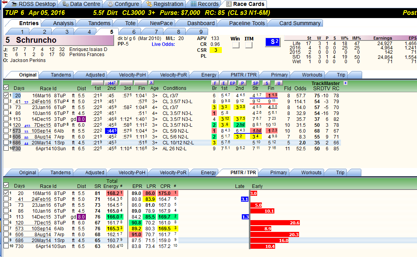
Task: Click the Conditions column header
Action: pos(174,88)
